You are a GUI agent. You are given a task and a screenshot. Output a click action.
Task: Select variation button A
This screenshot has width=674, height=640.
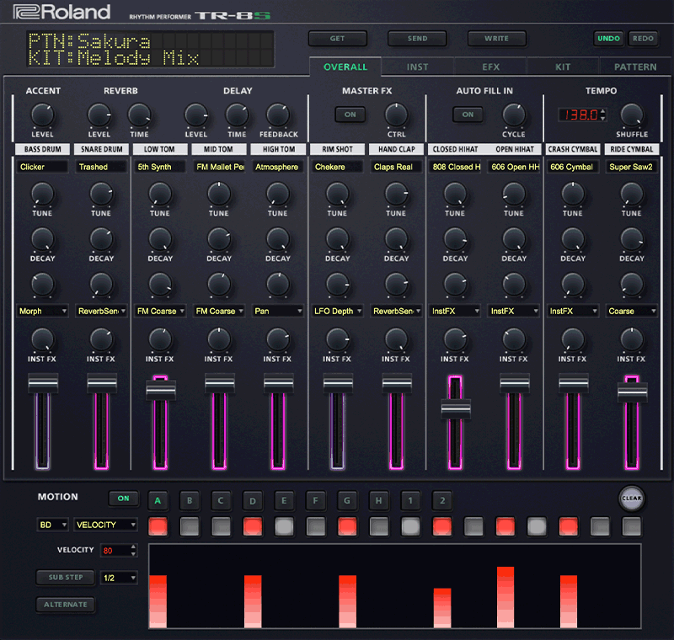pyautogui.click(x=158, y=500)
